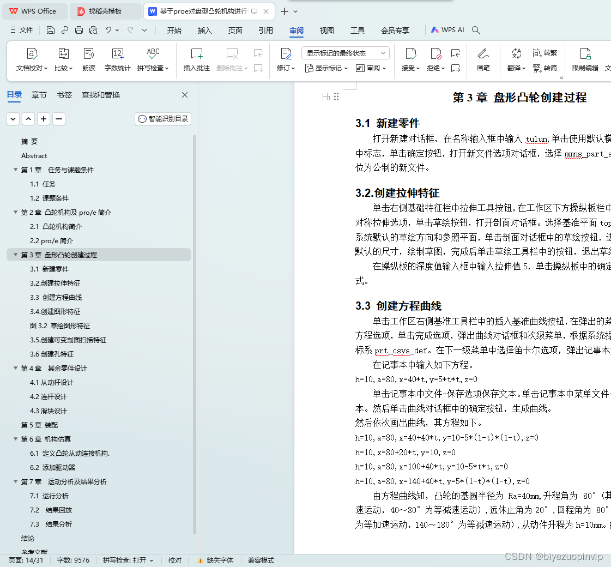611x567 pixels.
Task: Open the 引用 ribbon tab
Action: click(266, 31)
